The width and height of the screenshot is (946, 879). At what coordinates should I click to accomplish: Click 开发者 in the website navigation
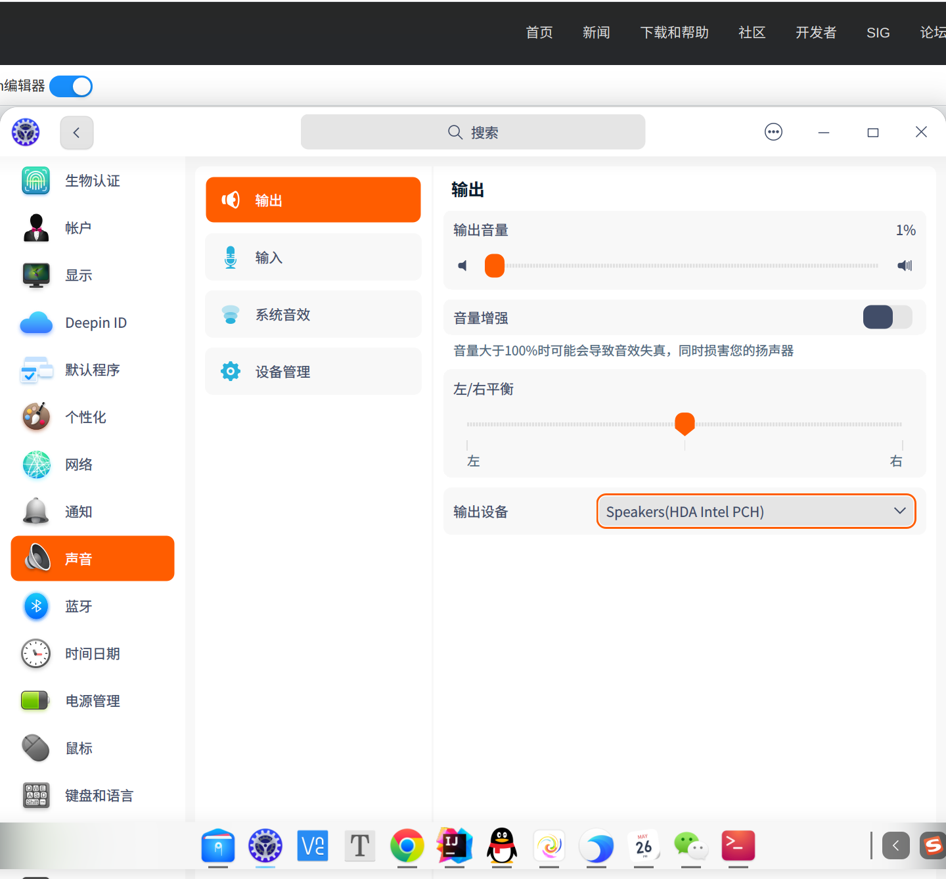816,33
